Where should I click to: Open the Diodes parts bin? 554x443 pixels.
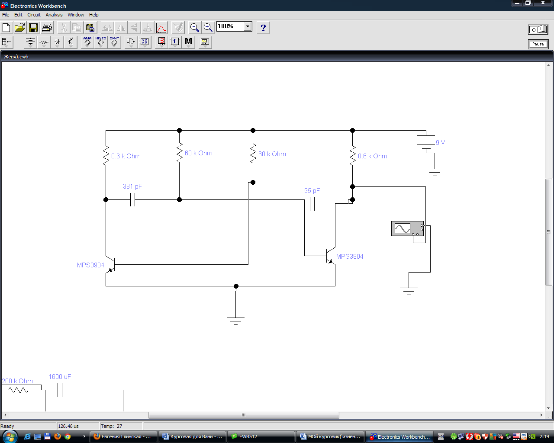(x=57, y=42)
